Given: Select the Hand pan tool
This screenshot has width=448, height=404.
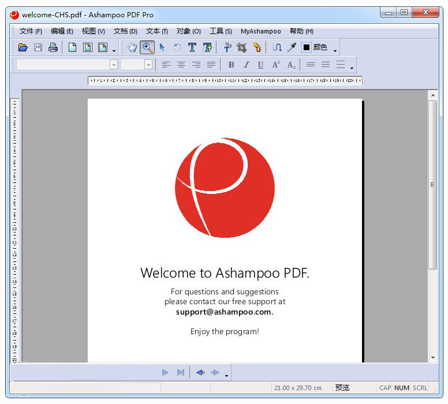Looking at the screenshot, I should (x=132, y=47).
